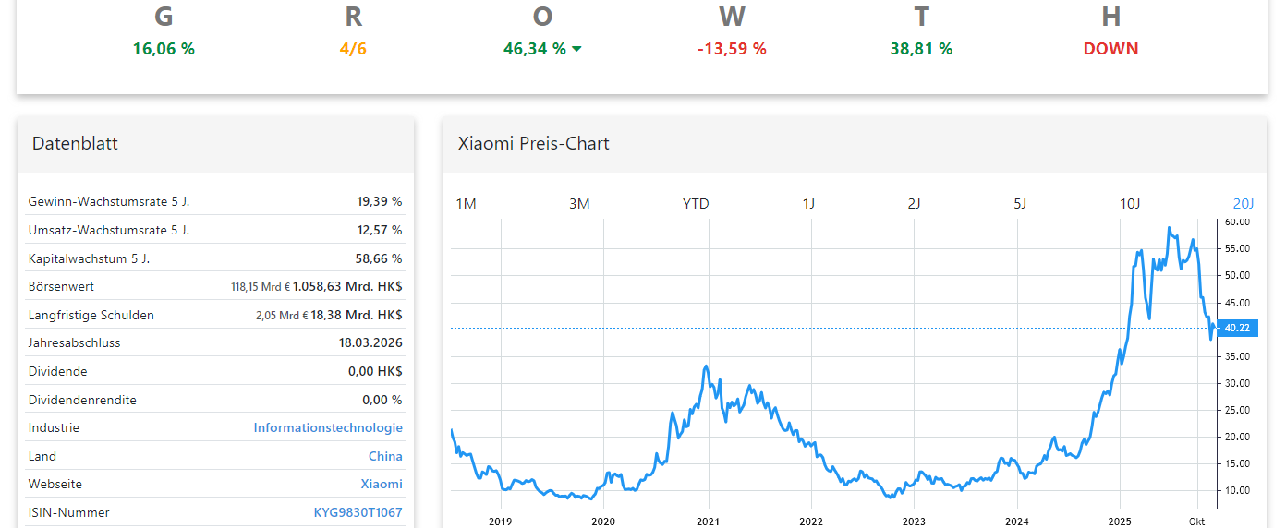Click the red DOWN indicator under H
This screenshot has height=528, width=1286.
point(1110,49)
